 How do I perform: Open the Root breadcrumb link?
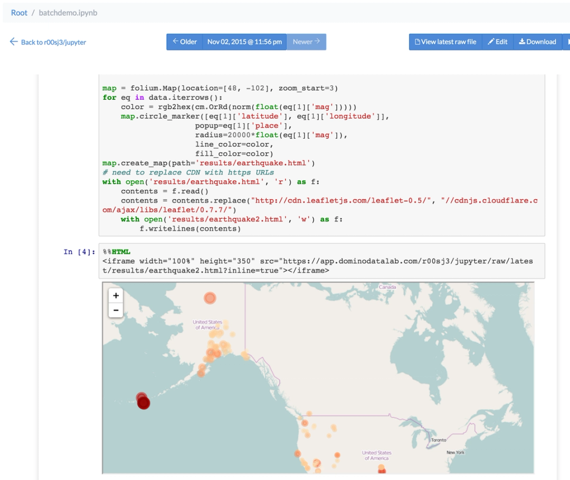(x=18, y=12)
